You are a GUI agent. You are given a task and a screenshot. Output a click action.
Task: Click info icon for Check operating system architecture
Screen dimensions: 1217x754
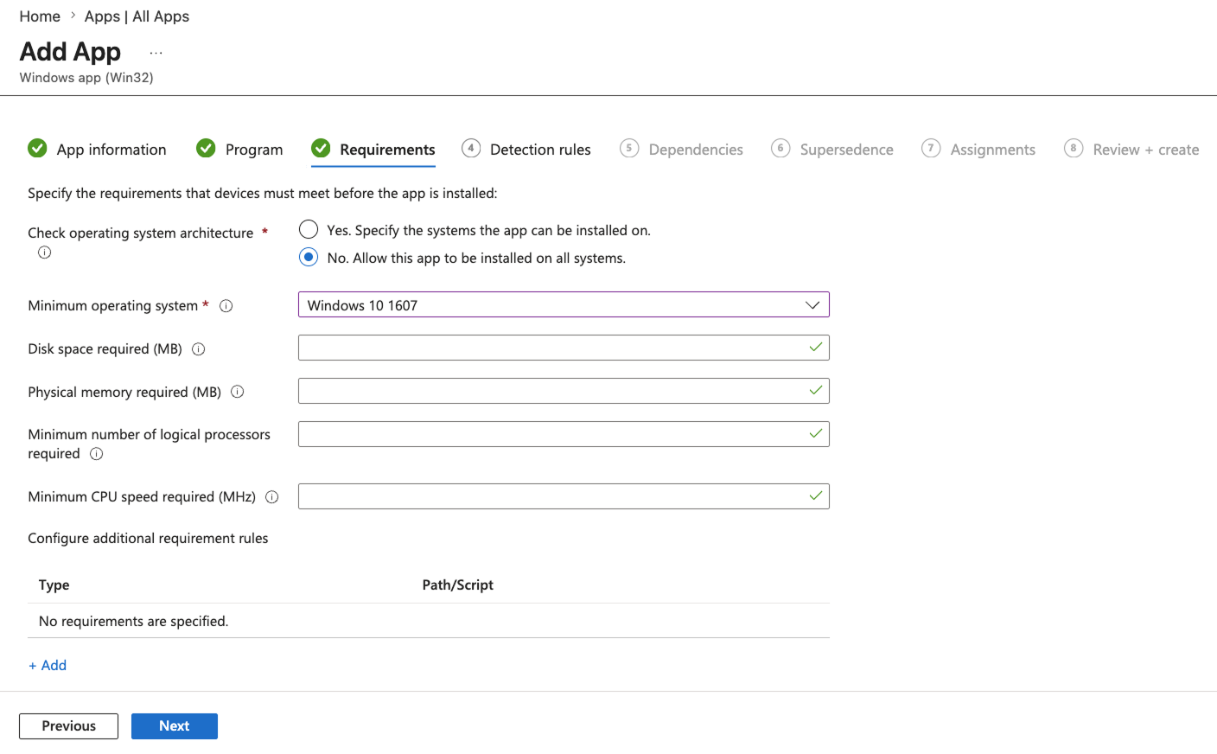click(x=45, y=252)
